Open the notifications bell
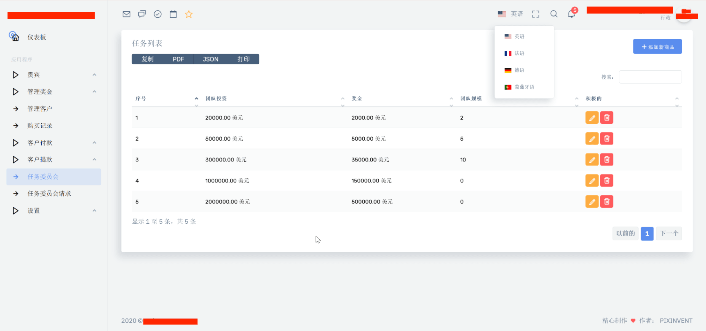706x331 pixels. coord(571,14)
